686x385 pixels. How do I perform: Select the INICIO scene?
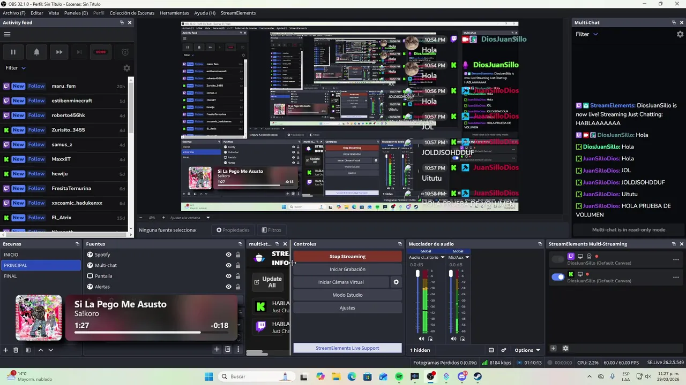tap(41, 255)
